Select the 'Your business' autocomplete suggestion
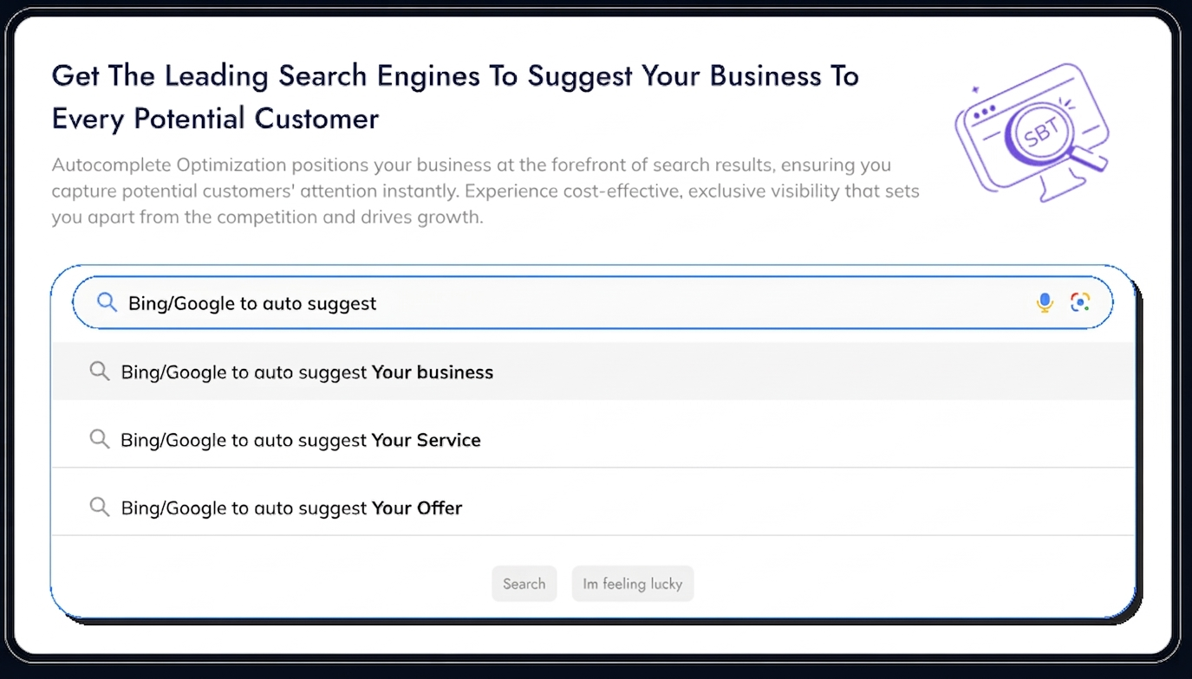Screen dimensions: 1192x679 pos(307,372)
